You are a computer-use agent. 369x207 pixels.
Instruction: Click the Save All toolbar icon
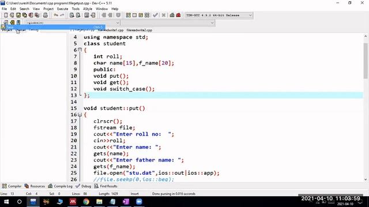[x=24, y=16]
